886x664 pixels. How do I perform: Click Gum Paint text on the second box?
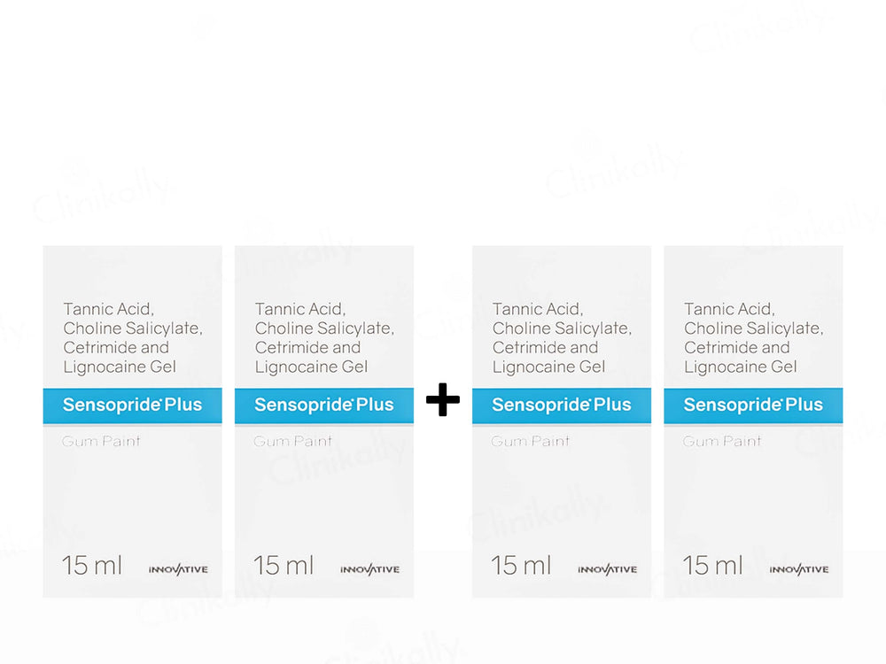[293, 441]
